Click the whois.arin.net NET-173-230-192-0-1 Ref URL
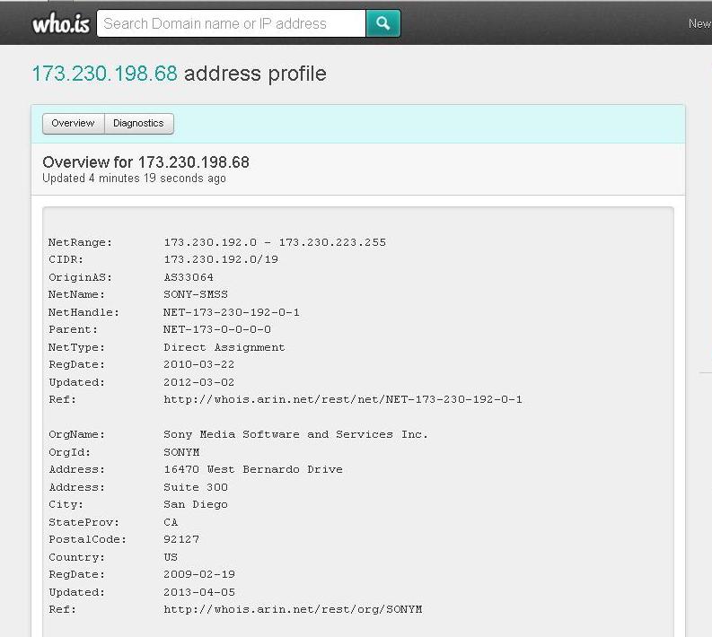 (343, 399)
